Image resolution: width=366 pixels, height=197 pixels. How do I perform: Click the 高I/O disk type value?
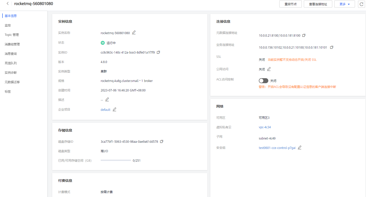(x=104, y=151)
